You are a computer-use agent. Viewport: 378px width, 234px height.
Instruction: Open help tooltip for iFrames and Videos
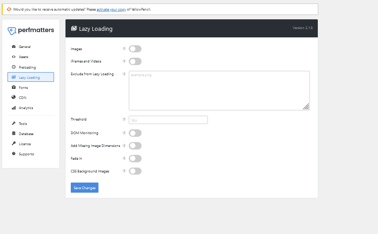[x=124, y=61]
